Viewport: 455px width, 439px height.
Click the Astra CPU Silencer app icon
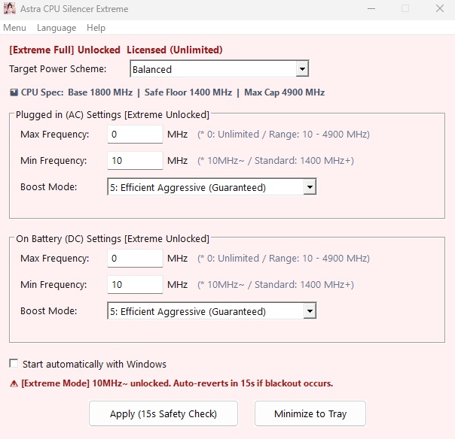[x=9, y=8]
